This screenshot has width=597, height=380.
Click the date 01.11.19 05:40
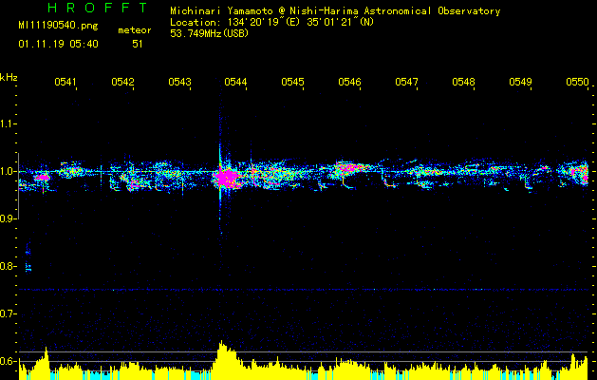coord(58,45)
